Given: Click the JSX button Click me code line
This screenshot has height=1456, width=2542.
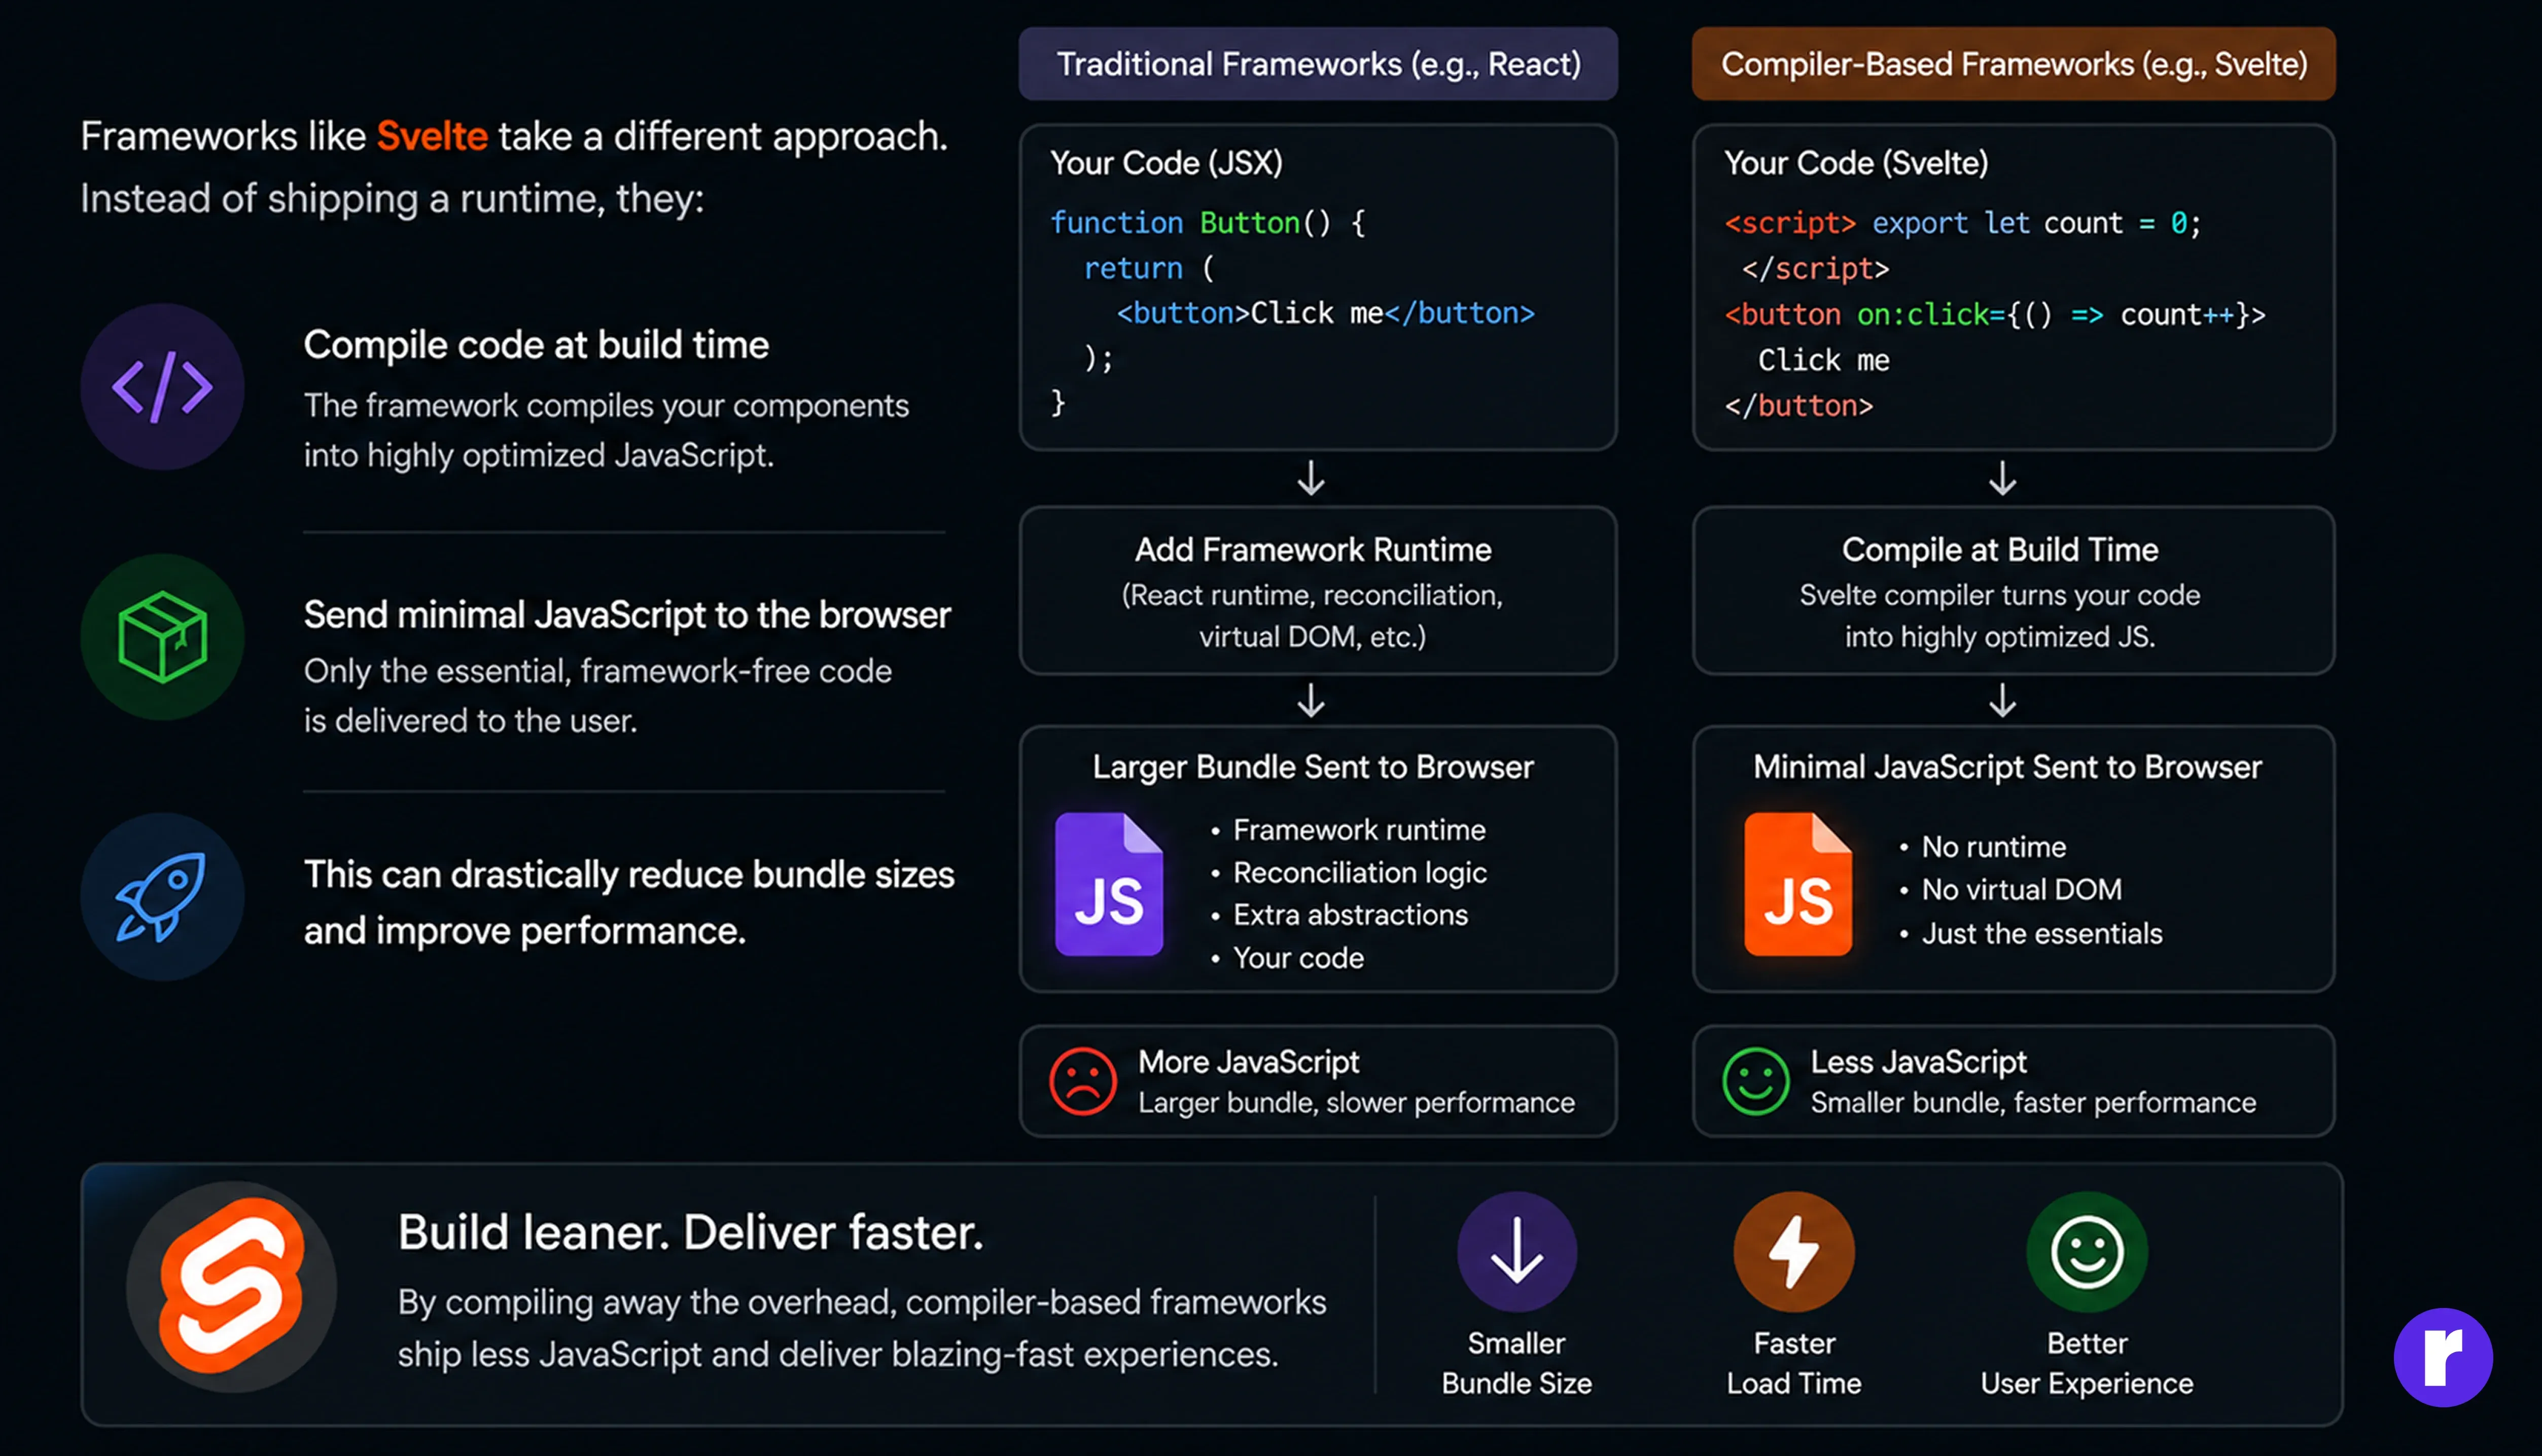Looking at the screenshot, I should pyautogui.click(x=1325, y=313).
